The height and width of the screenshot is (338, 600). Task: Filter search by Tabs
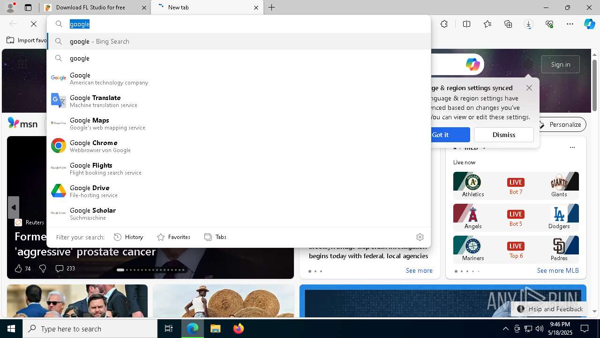tap(215, 237)
